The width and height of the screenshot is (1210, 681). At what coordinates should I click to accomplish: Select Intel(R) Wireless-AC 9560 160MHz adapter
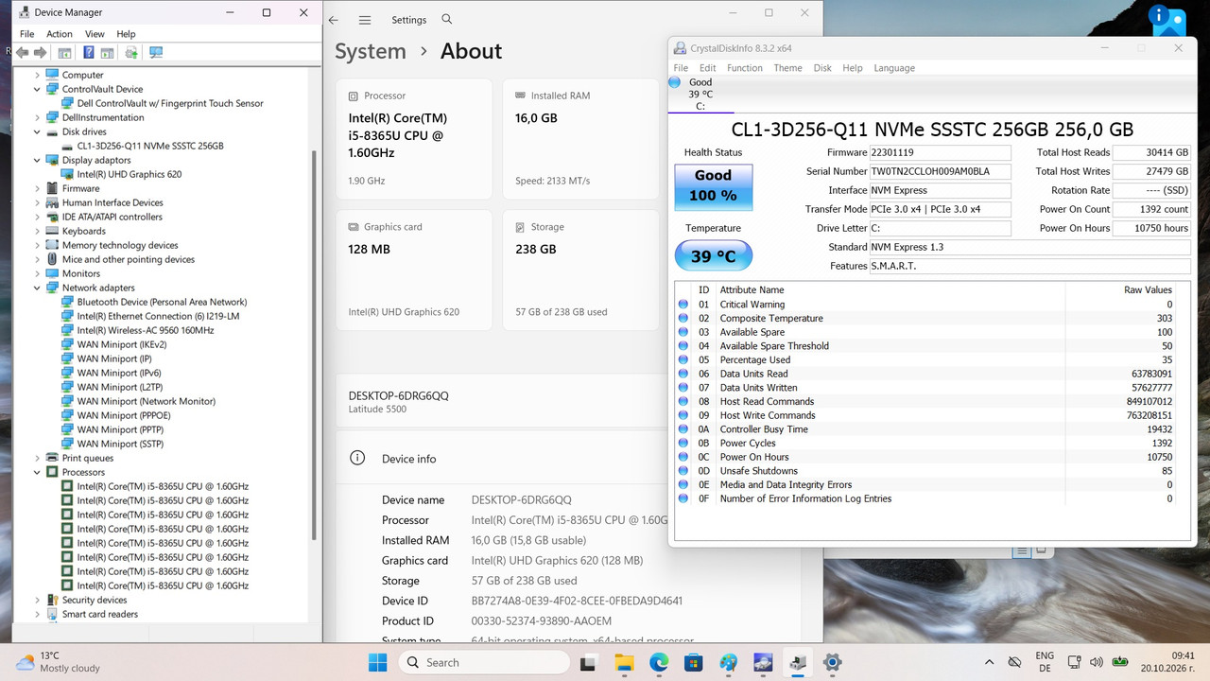tap(146, 330)
